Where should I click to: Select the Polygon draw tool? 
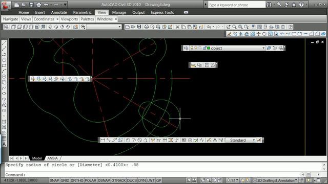pyautogui.click(x=4, y=60)
